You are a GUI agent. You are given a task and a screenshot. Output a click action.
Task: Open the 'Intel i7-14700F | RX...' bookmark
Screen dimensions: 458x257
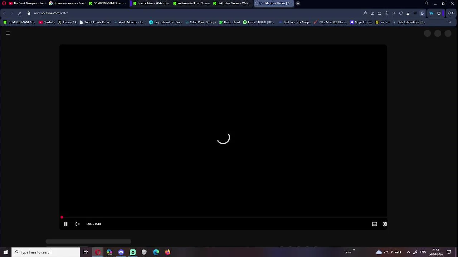pyautogui.click(x=258, y=22)
